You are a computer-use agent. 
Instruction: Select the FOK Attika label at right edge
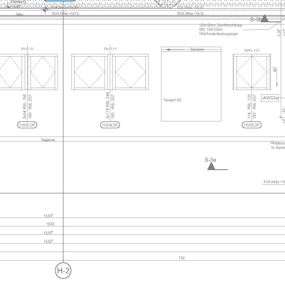pyautogui.click(x=274, y=182)
